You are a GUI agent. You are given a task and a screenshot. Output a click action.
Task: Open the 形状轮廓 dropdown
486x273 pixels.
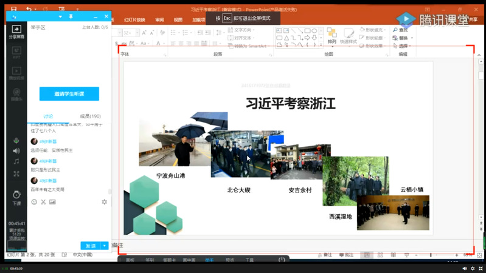click(372, 38)
